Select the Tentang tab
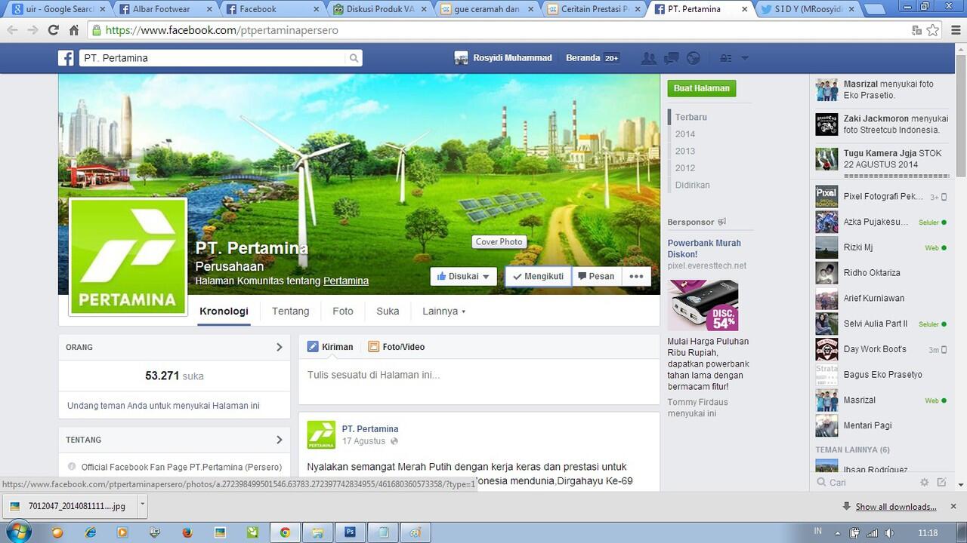Screen dimensions: 967x543 pos(290,311)
